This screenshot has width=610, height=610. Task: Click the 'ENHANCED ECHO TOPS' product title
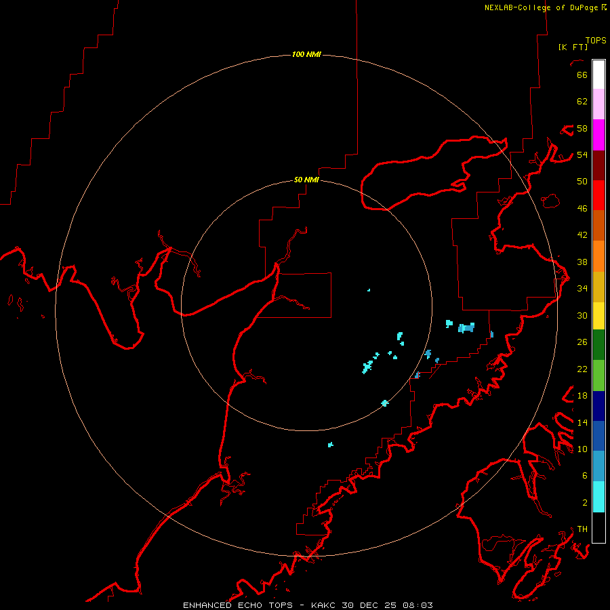[x=238, y=605]
